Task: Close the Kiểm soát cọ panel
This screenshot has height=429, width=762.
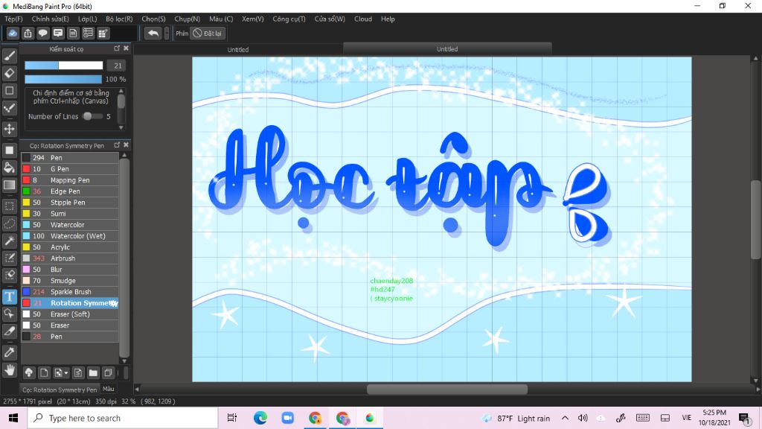Action: pyautogui.click(x=126, y=48)
